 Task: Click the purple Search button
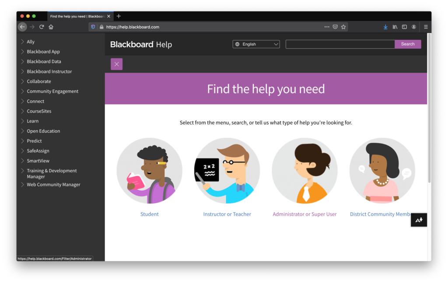point(408,44)
